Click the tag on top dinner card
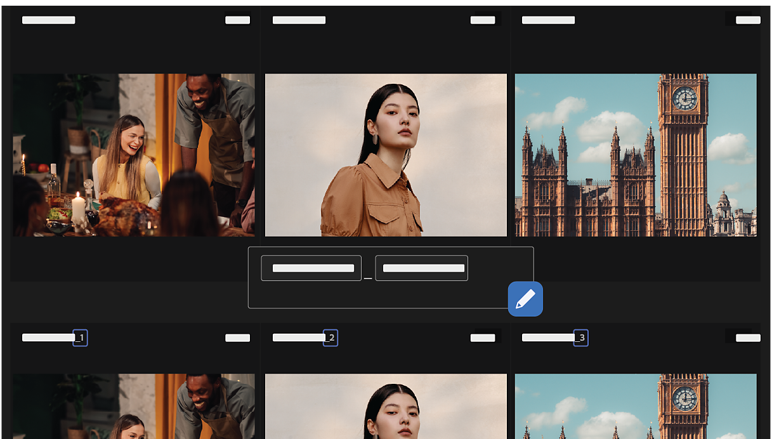Image resolution: width=772 pixels, height=439 pixels. pos(238,20)
